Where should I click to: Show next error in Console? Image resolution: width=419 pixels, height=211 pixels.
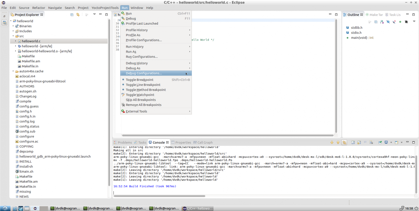pos(332,142)
